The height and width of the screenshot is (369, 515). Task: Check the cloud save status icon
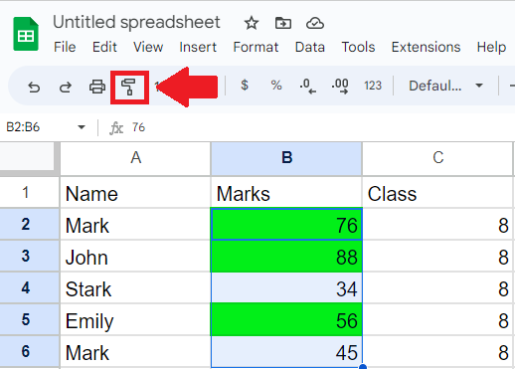coord(315,24)
